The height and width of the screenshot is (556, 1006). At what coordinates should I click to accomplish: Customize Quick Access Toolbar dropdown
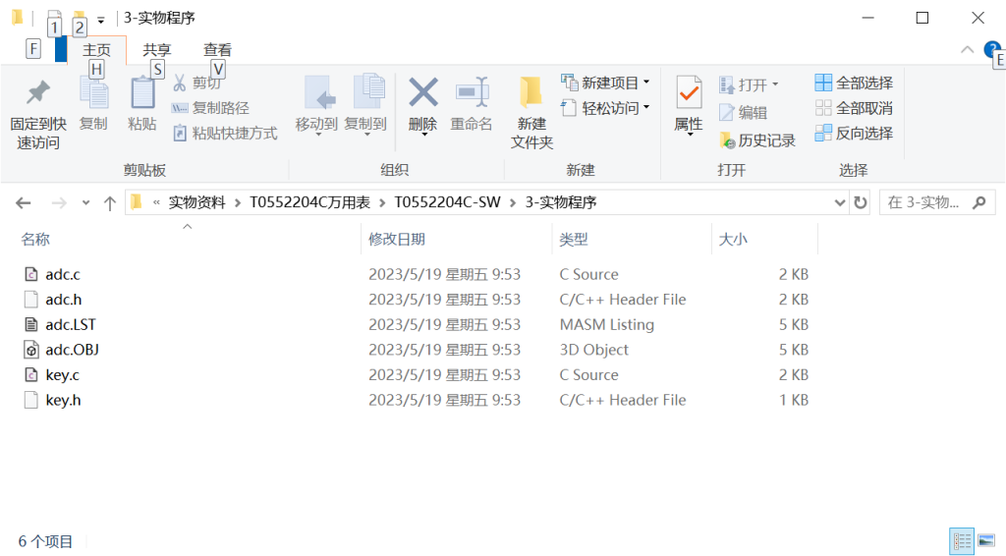(x=101, y=20)
